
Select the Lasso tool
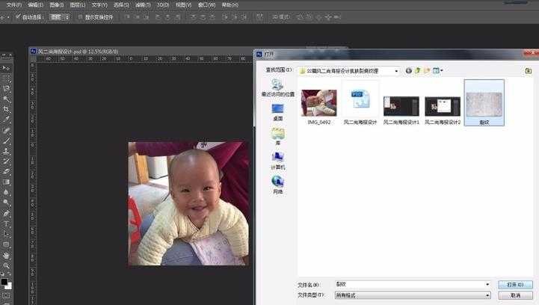(6, 89)
